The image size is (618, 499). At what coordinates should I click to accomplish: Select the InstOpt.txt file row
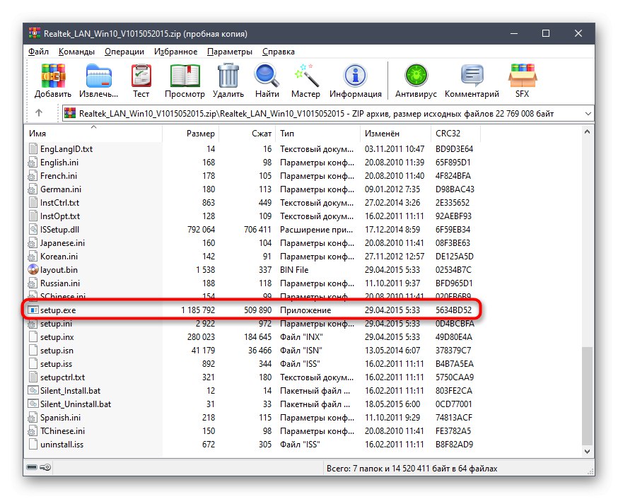pos(252,216)
